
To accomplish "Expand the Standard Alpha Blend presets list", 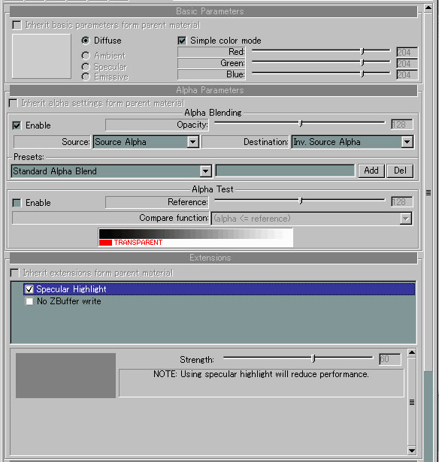I will click(x=205, y=171).
